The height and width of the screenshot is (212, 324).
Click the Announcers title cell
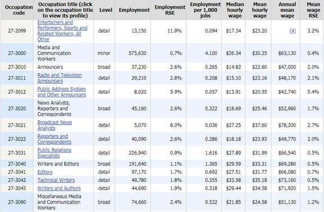(50, 67)
